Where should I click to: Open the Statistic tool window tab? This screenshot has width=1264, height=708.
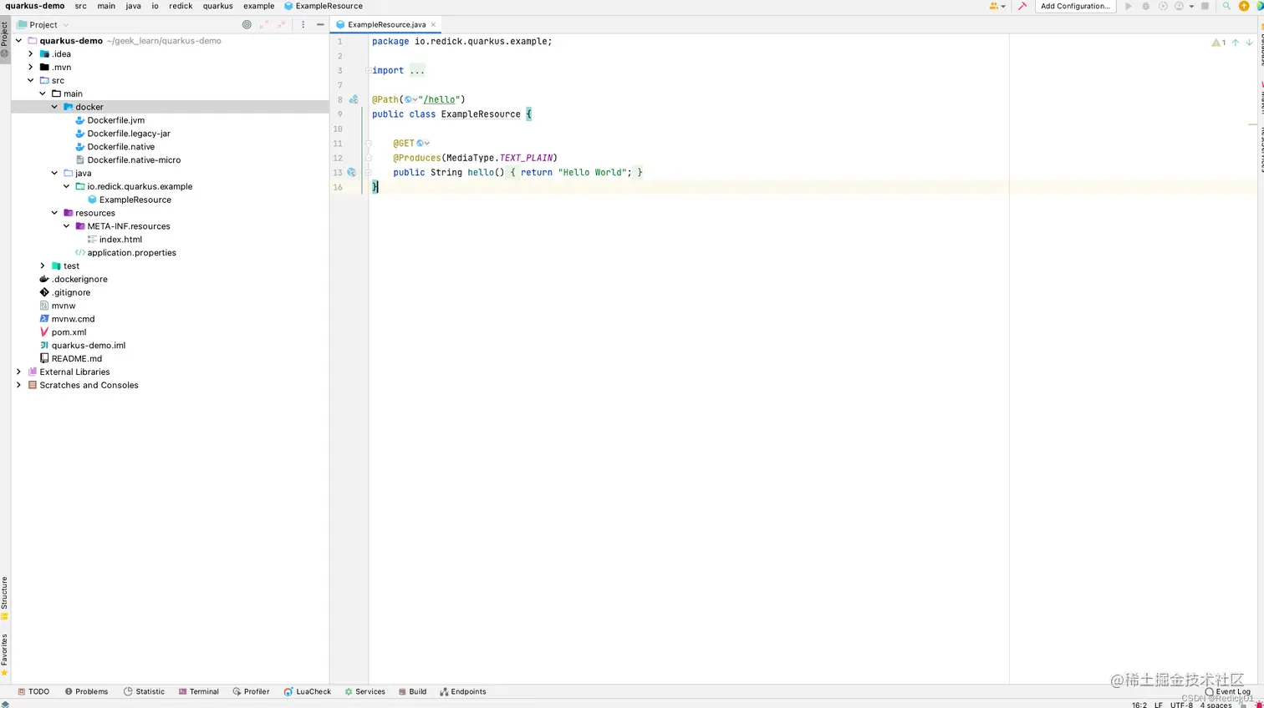(144, 691)
